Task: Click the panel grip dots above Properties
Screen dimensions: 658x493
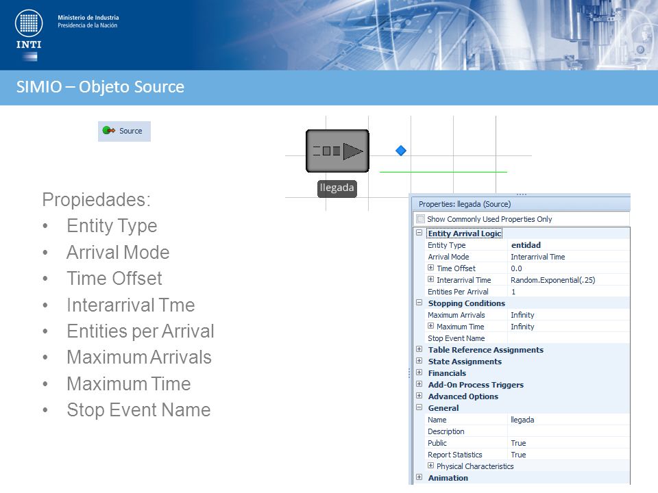Action: coord(521,194)
